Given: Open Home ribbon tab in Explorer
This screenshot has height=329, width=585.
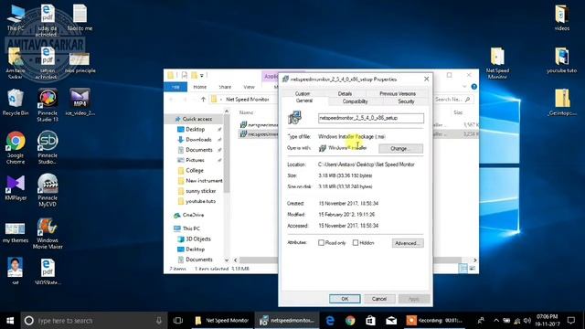Looking at the screenshot, I should (x=200, y=87).
